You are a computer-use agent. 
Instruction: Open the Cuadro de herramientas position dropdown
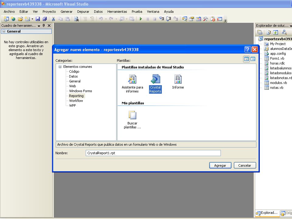39,26
